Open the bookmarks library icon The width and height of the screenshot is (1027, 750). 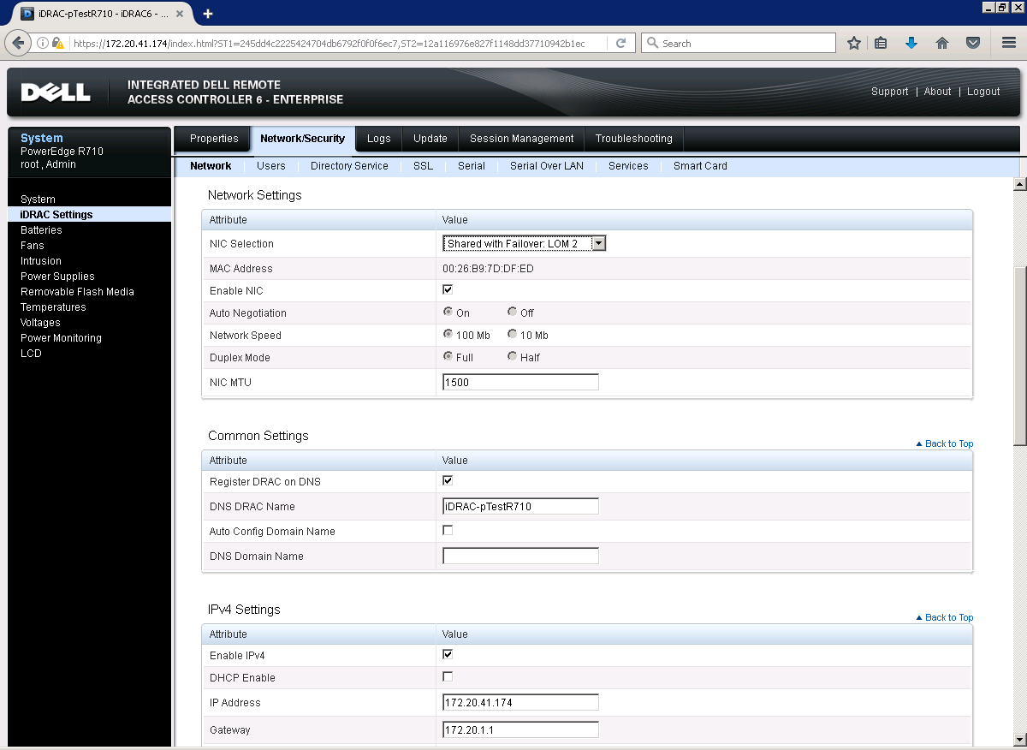[881, 43]
